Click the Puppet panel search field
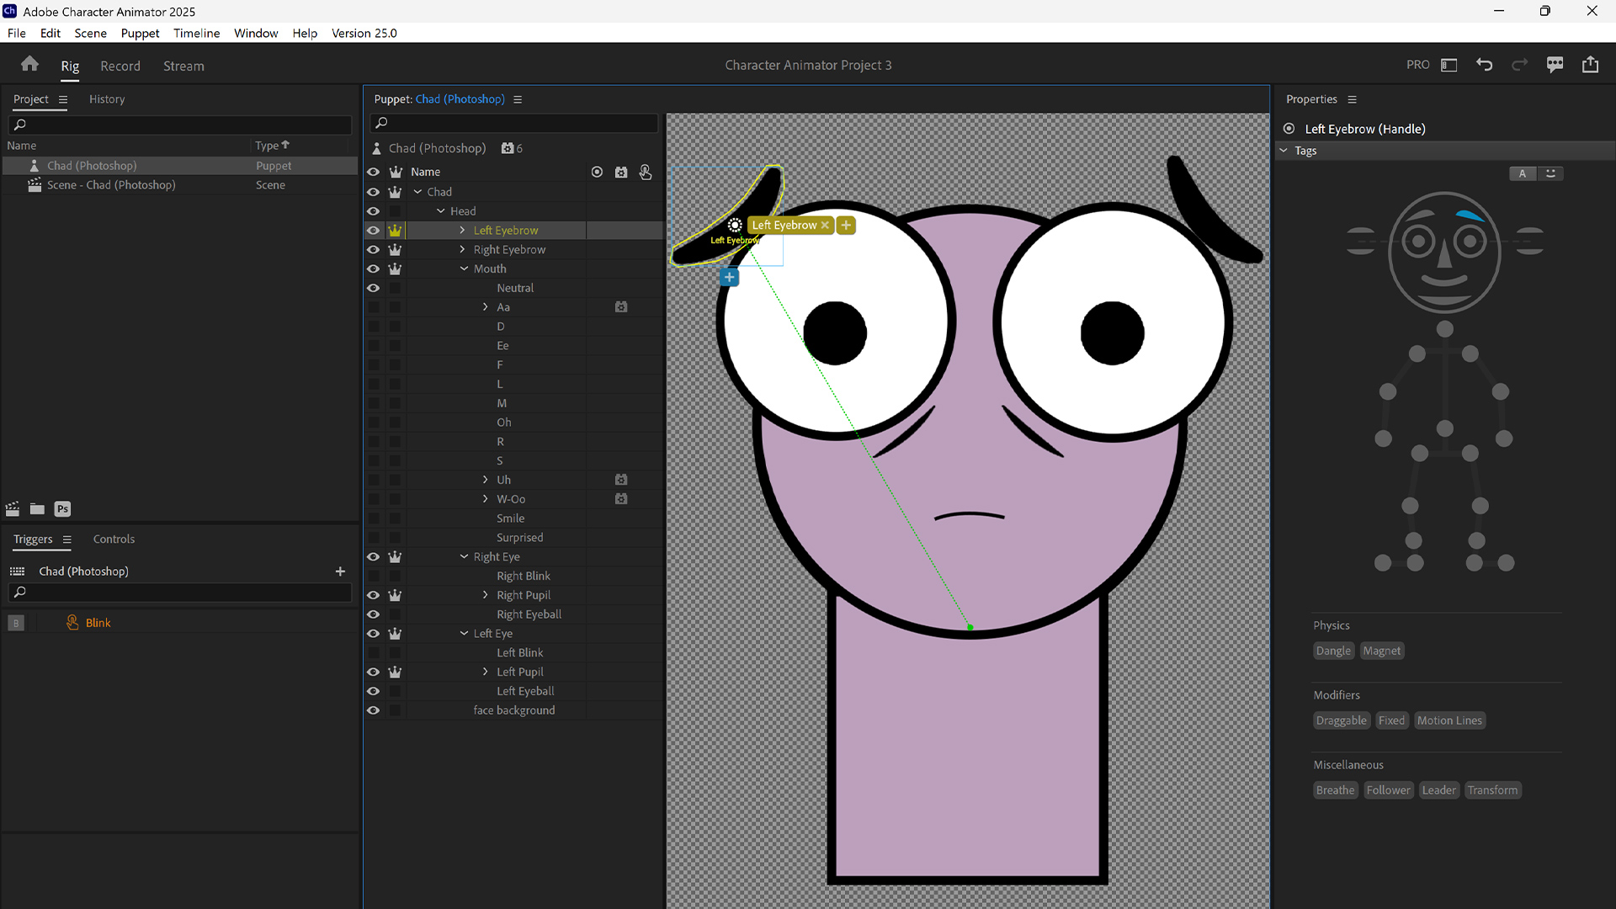Screen dimensions: 1616x909 [x=514, y=123]
